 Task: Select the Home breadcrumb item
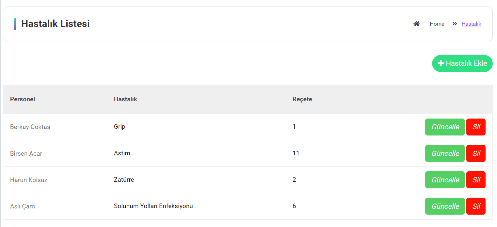coord(437,24)
